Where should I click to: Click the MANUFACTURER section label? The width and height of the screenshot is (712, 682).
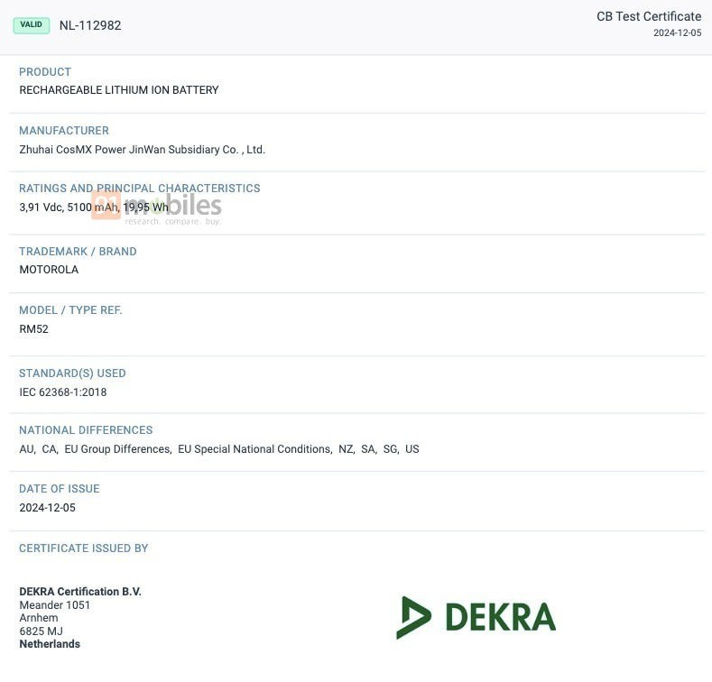tap(64, 130)
